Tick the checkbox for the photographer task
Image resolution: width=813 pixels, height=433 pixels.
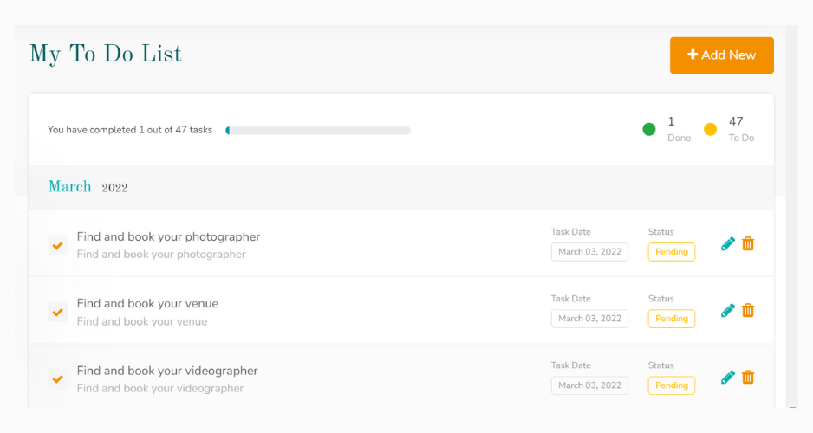57,245
